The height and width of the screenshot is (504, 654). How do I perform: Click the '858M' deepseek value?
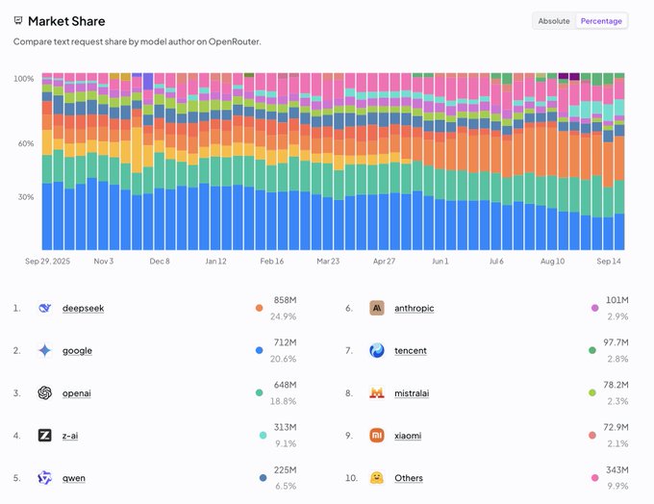click(x=286, y=300)
